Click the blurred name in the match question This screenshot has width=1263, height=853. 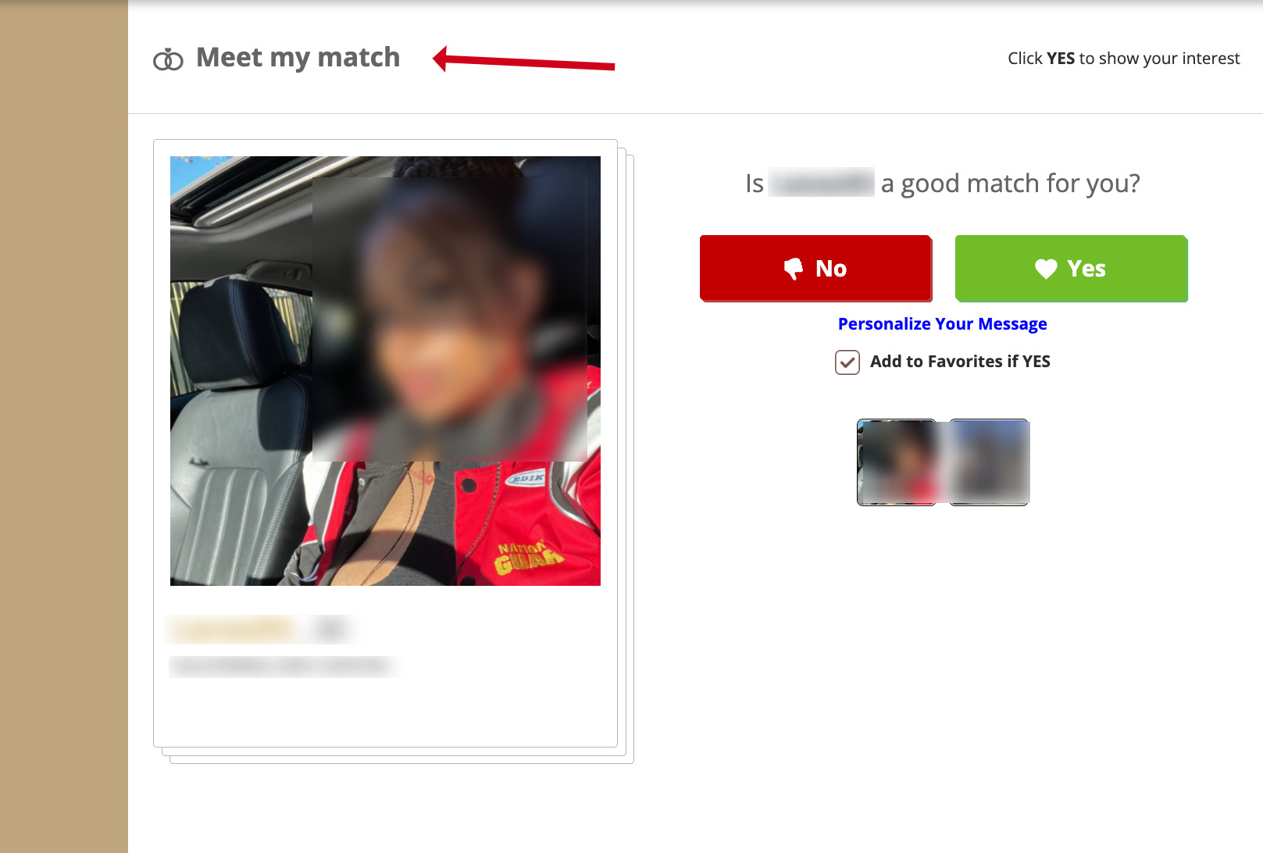[822, 183]
